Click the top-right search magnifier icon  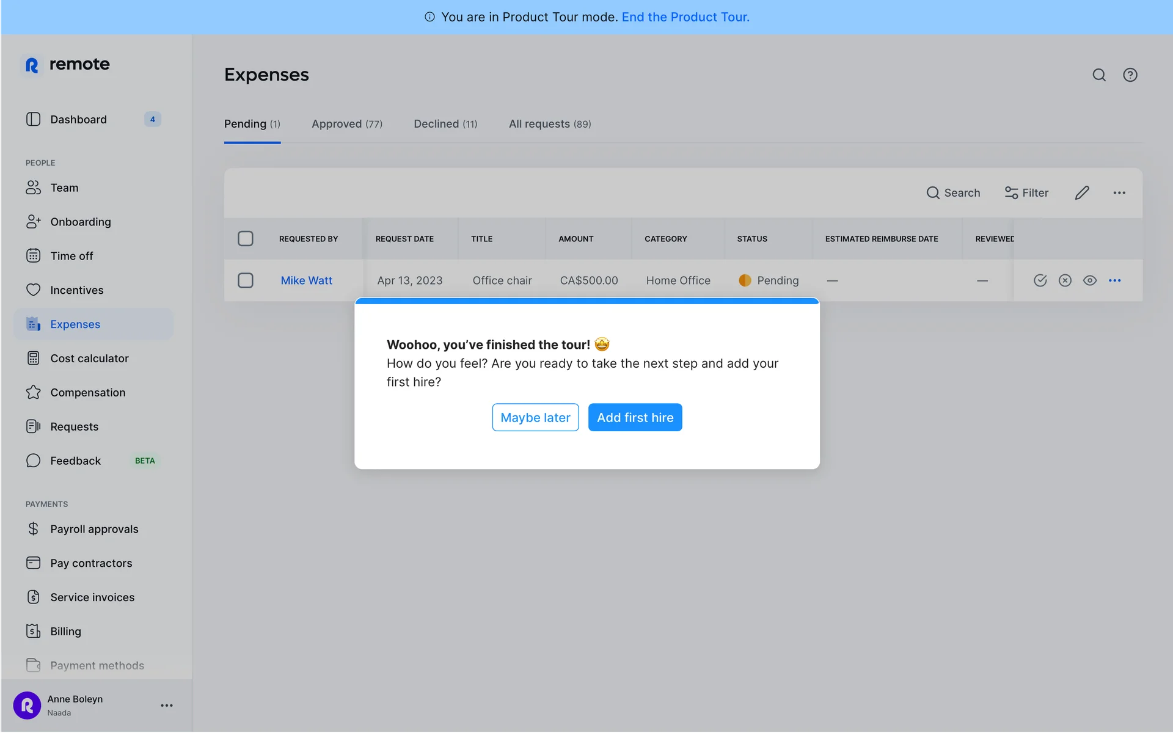click(x=1099, y=75)
